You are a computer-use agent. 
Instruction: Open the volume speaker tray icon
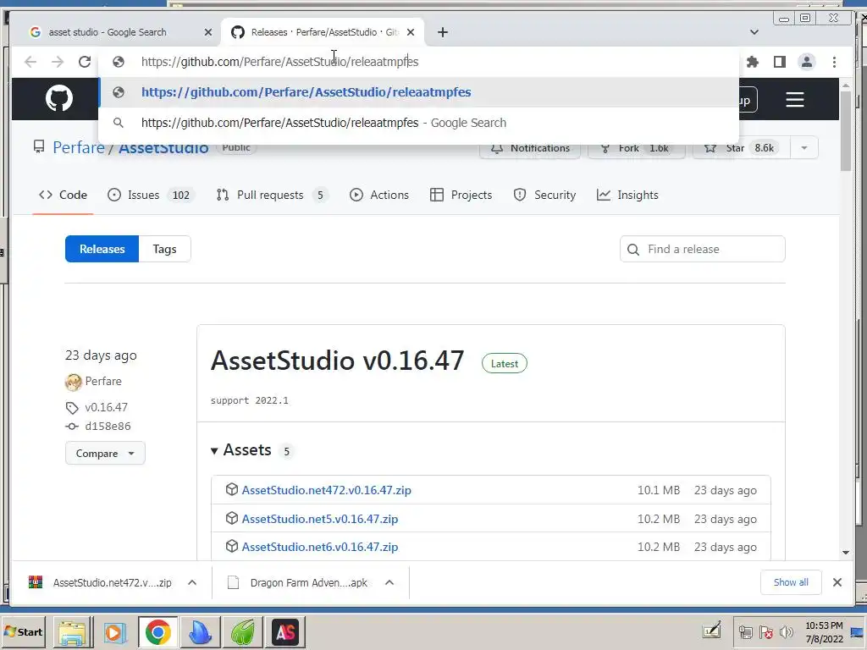click(x=786, y=633)
